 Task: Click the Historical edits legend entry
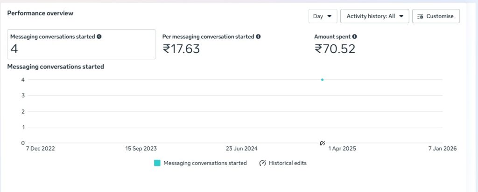[x=283, y=163]
